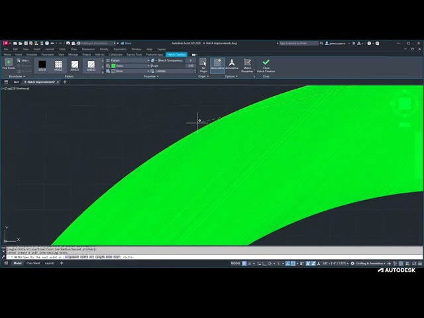Open the Format menu
Viewport: 424px width, 318px height.
pos(50,49)
